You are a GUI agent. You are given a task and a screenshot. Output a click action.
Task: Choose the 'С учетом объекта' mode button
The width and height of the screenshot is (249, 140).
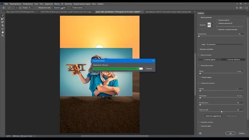tap(233, 59)
